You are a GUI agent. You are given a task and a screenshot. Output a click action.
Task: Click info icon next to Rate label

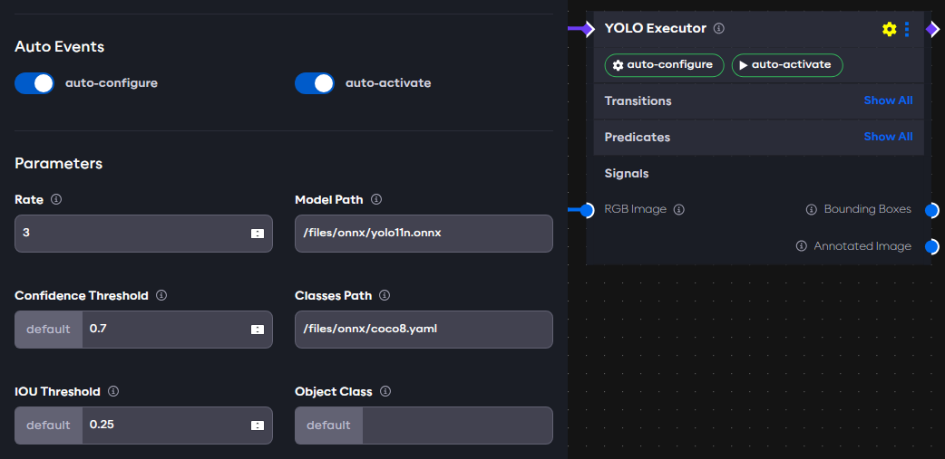point(56,199)
